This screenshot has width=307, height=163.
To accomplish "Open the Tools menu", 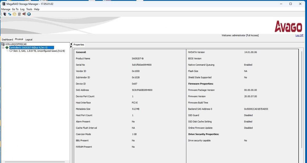I will click(x=29, y=9).
